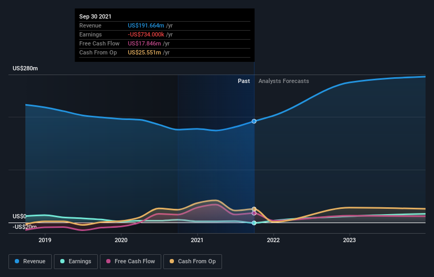Click the 2019 x-axis label
The image size is (434, 277).
click(x=45, y=240)
